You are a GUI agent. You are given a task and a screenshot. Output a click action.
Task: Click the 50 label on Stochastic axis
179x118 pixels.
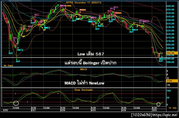tap(168, 98)
